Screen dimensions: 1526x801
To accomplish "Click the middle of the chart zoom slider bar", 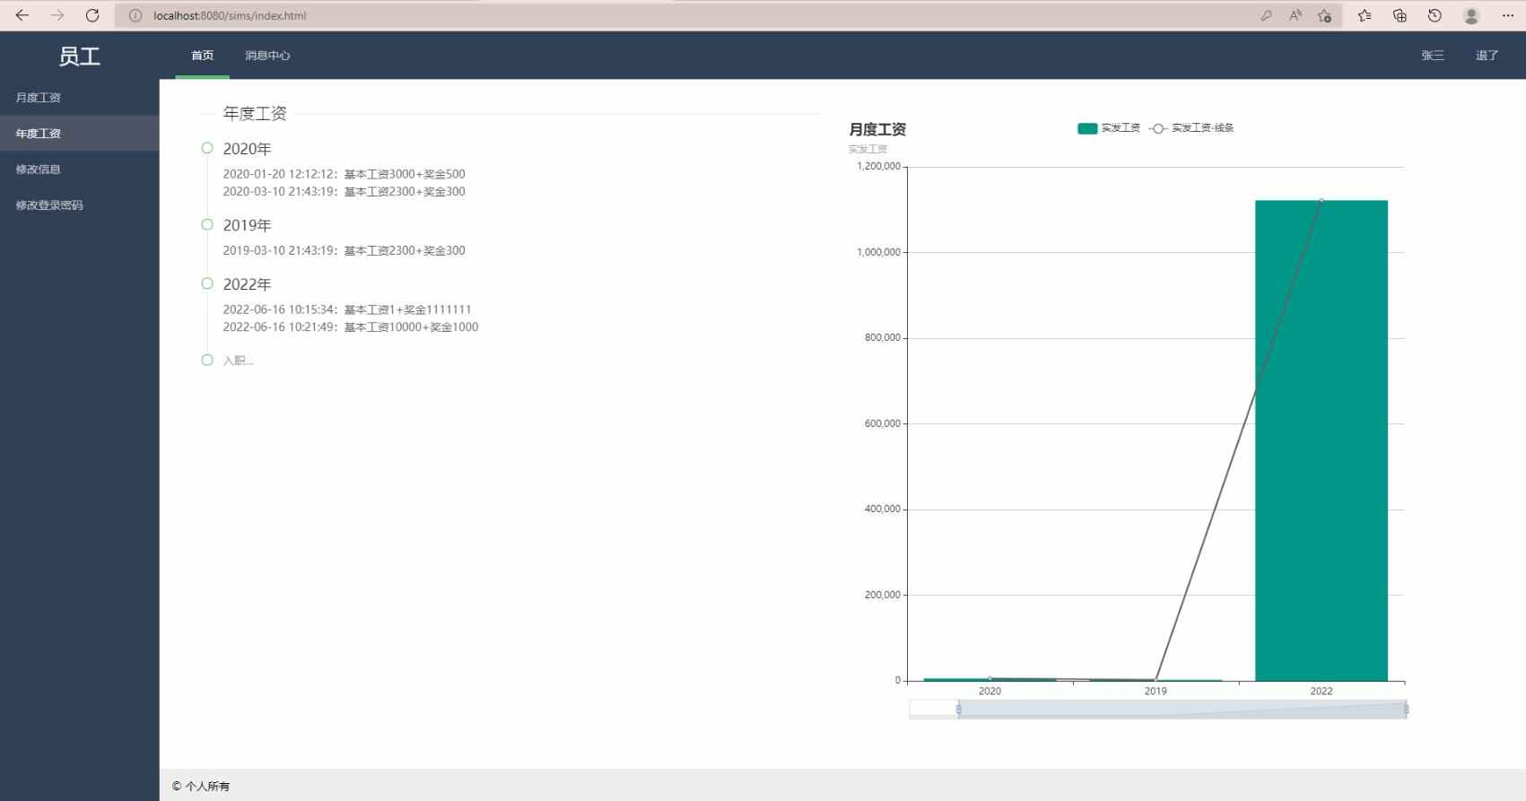I will (1182, 710).
